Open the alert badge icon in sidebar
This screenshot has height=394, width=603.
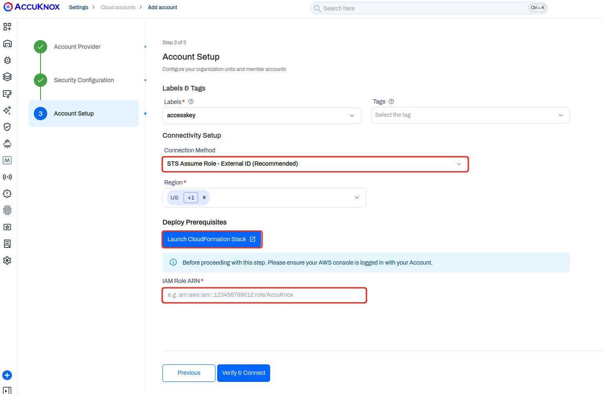pos(7,194)
